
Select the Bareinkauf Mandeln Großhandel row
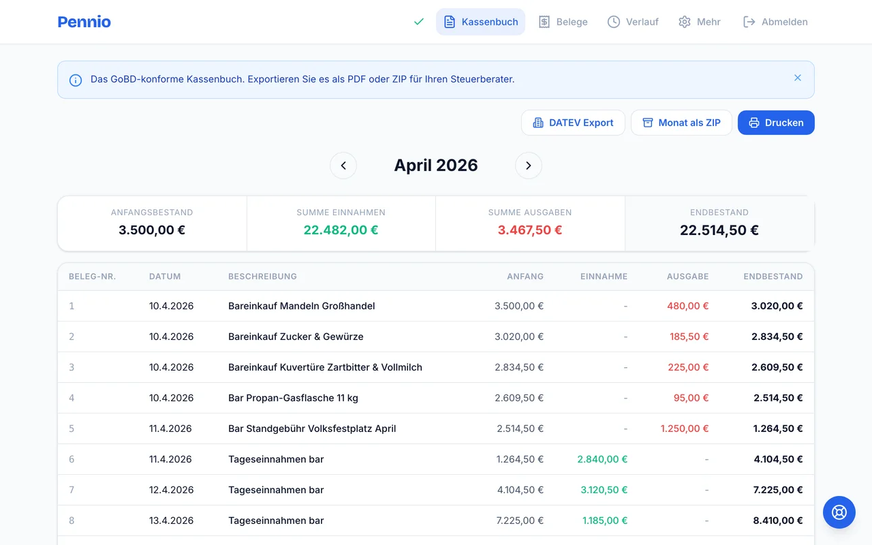pyautogui.click(x=301, y=306)
